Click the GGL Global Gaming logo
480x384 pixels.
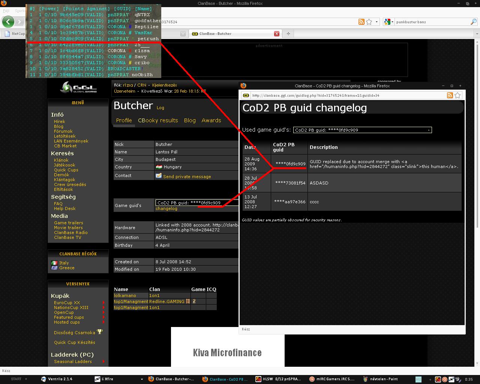[x=78, y=87]
